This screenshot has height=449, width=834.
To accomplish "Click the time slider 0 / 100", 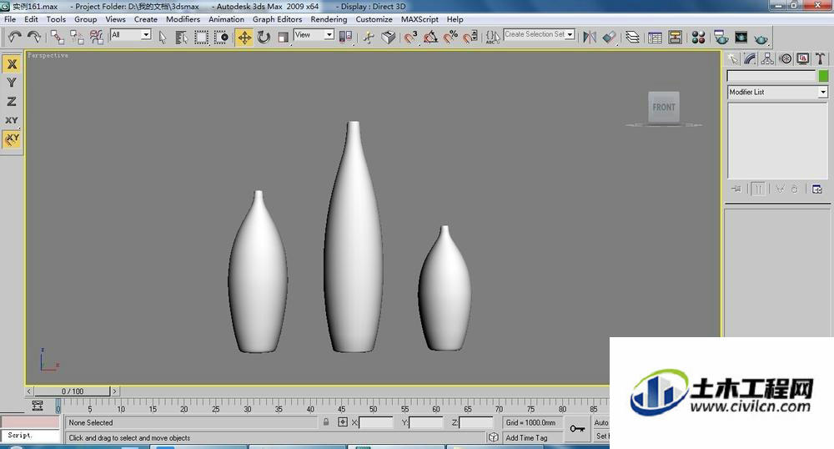I will (x=72, y=391).
